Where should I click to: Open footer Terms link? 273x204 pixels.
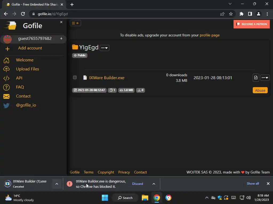89,172
